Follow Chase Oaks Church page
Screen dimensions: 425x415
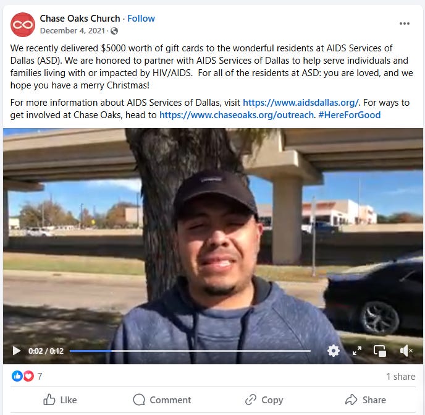click(x=141, y=19)
